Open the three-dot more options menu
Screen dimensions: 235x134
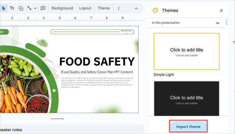(x=119, y=8)
